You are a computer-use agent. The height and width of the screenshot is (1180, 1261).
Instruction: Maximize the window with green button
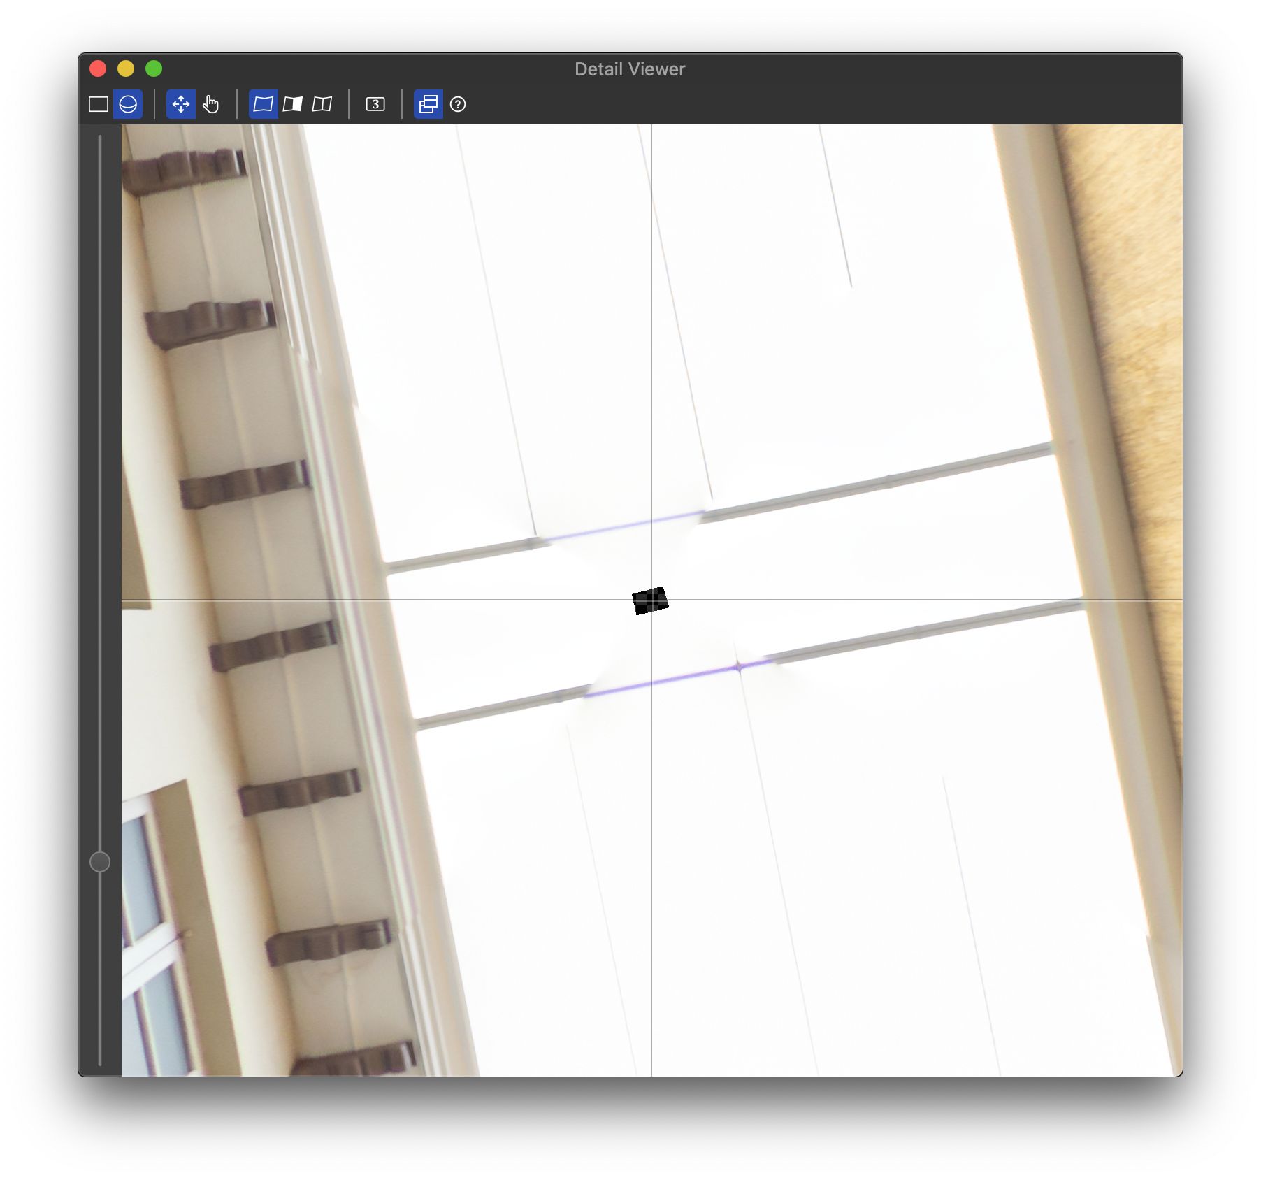(x=154, y=69)
